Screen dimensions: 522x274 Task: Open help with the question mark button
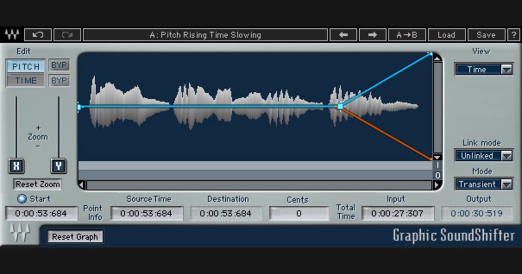[x=514, y=35]
